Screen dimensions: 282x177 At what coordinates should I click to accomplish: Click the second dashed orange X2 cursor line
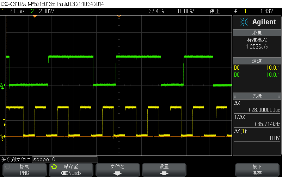tap(68, 86)
